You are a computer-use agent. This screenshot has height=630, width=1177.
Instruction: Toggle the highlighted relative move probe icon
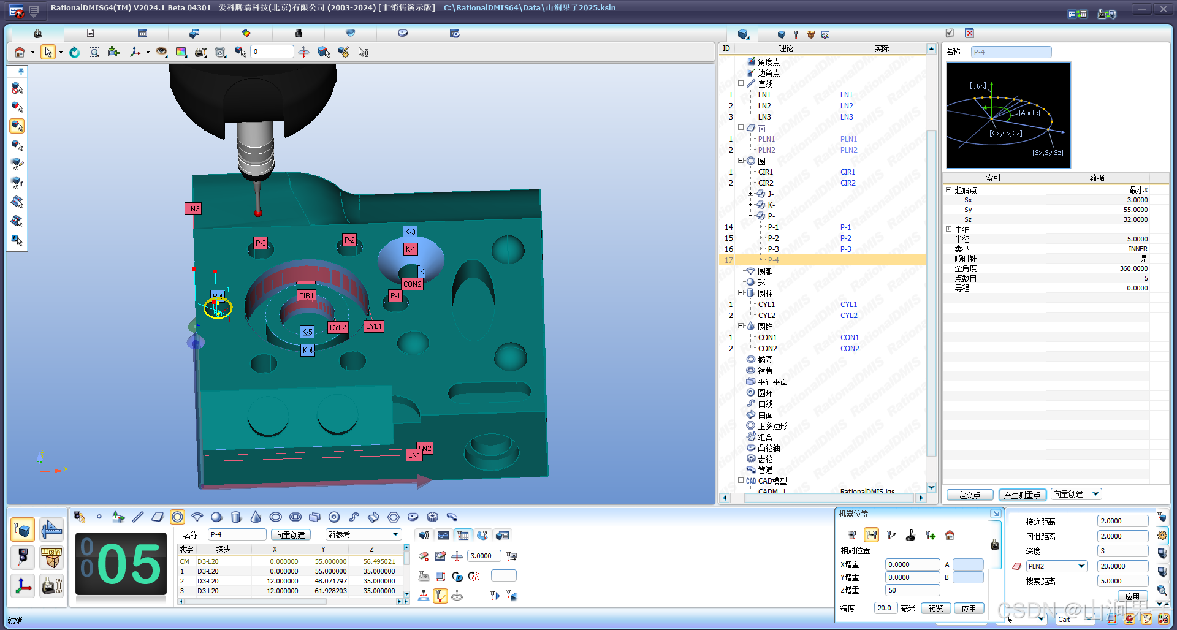(871, 535)
